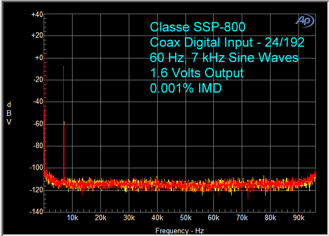Select the +0 y-axis label
The height and width of the screenshot is (236, 329).
coord(38,58)
